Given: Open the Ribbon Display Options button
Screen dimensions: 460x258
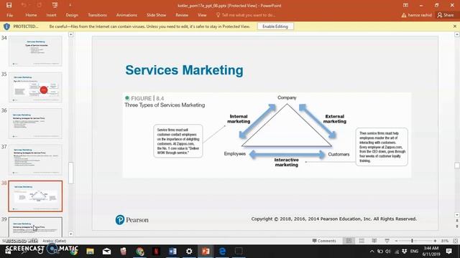Looking at the screenshot, I should point(405,5).
